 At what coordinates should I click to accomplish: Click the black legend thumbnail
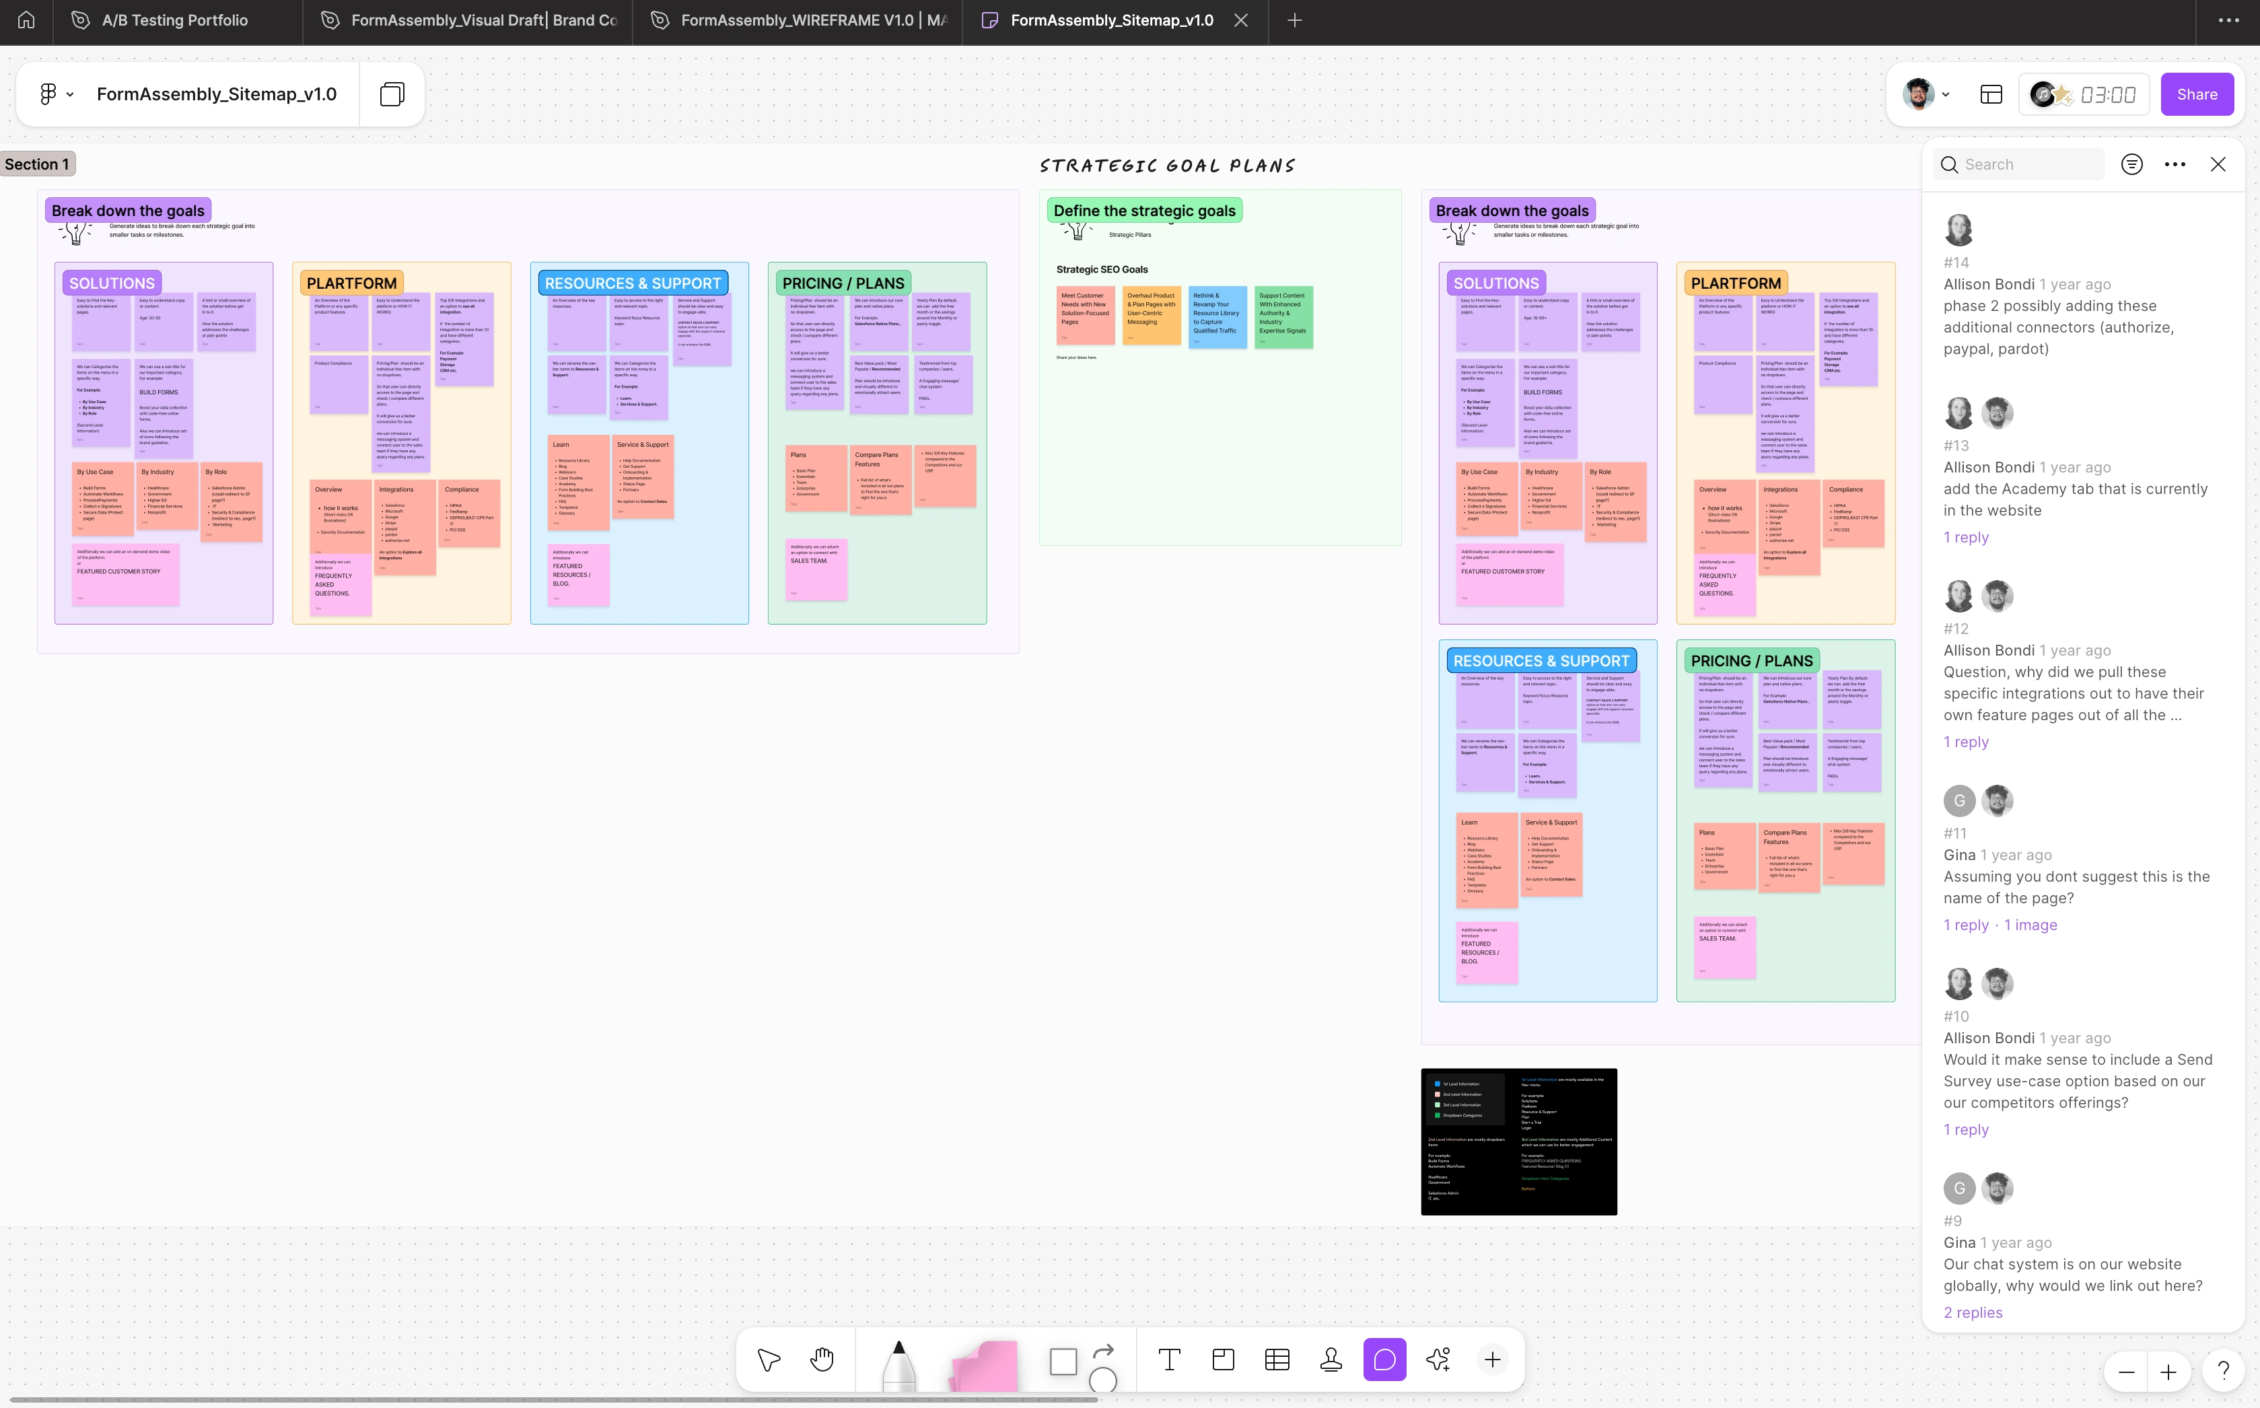[1519, 1141]
